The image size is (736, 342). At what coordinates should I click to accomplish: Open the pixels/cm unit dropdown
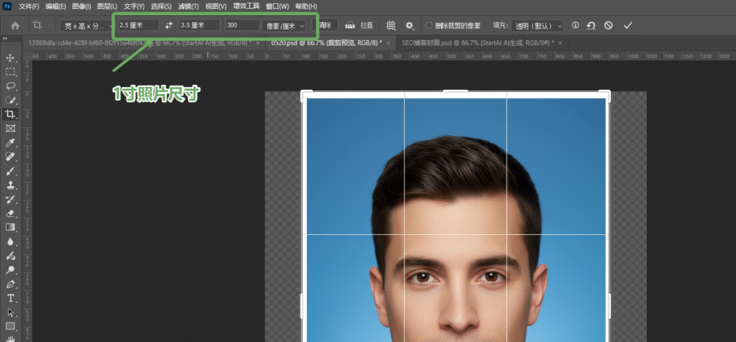[x=284, y=26]
